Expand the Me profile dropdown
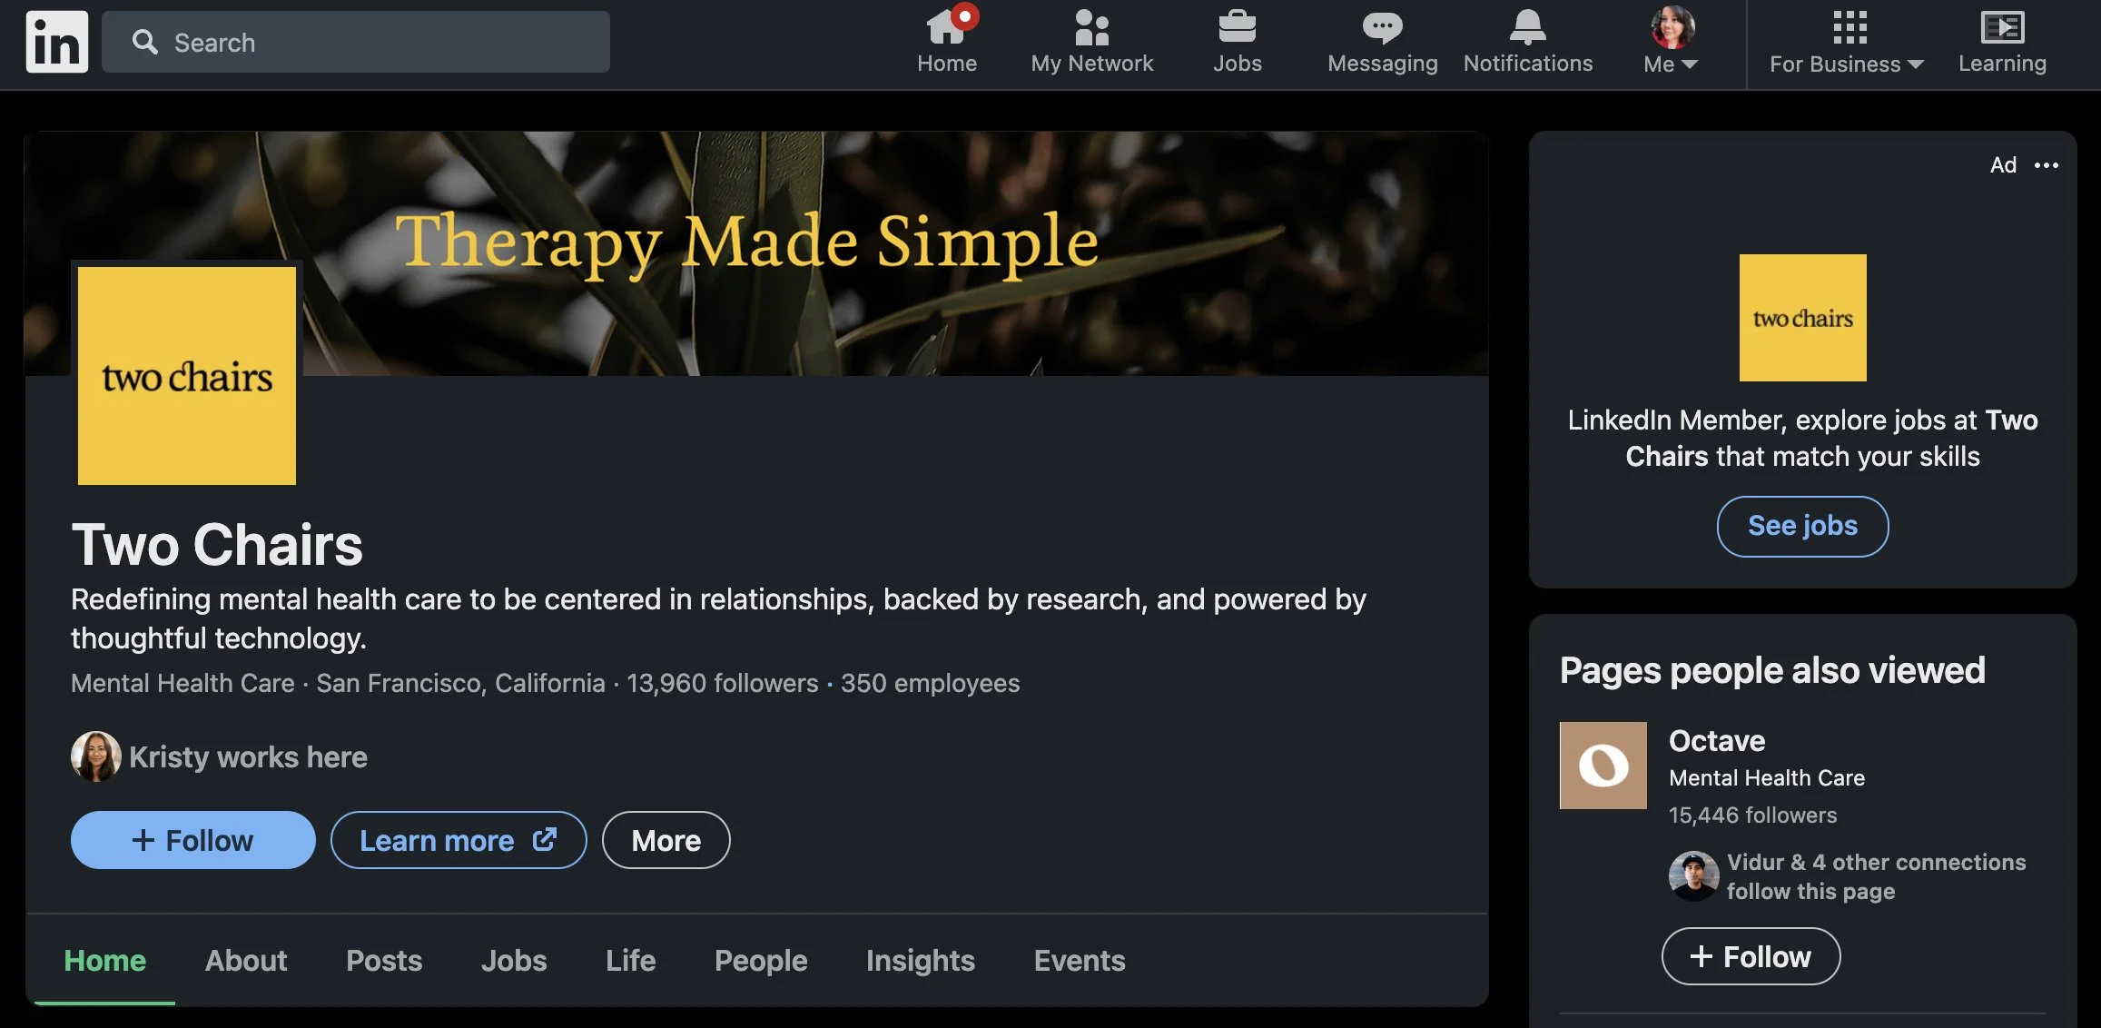 point(1671,64)
